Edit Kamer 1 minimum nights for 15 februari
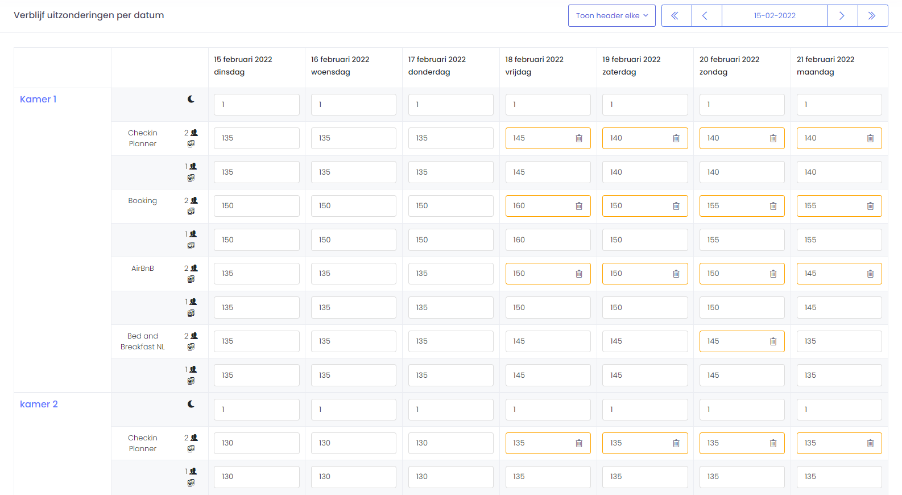902x495 pixels. tap(256, 105)
